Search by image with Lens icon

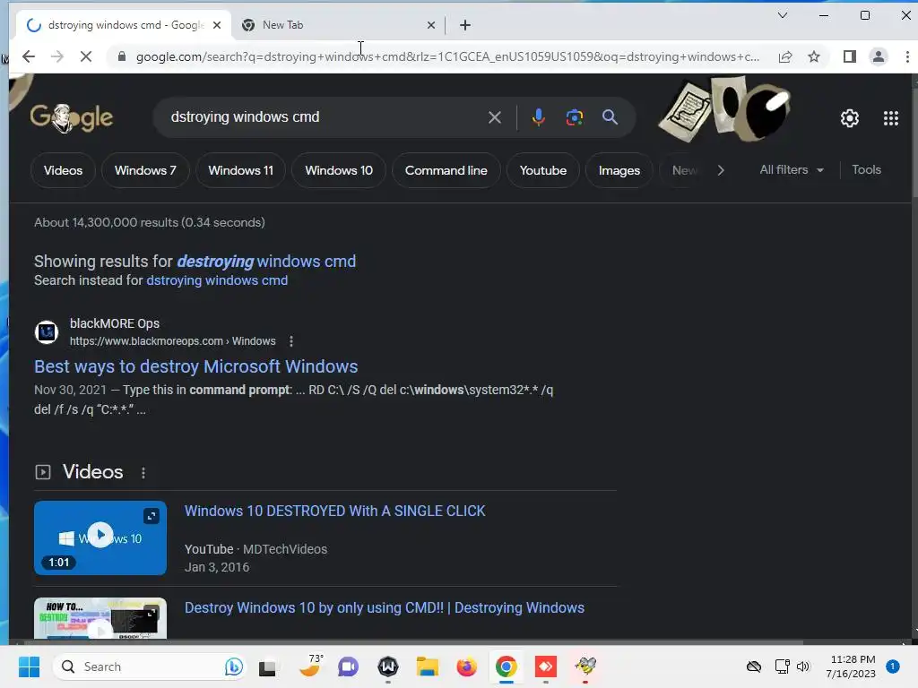(x=575, y=117)
